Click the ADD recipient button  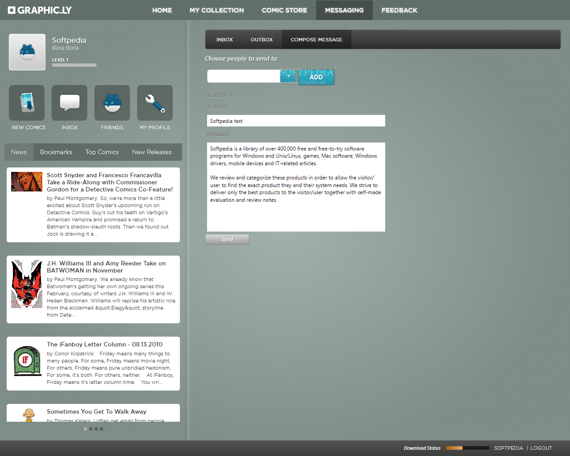pyautogui.click(x=316, y=77)
